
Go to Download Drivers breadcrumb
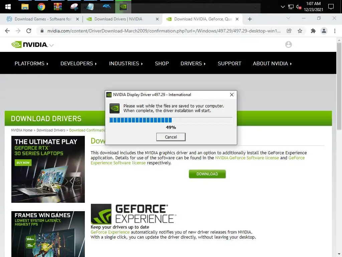tap(51, 130)
